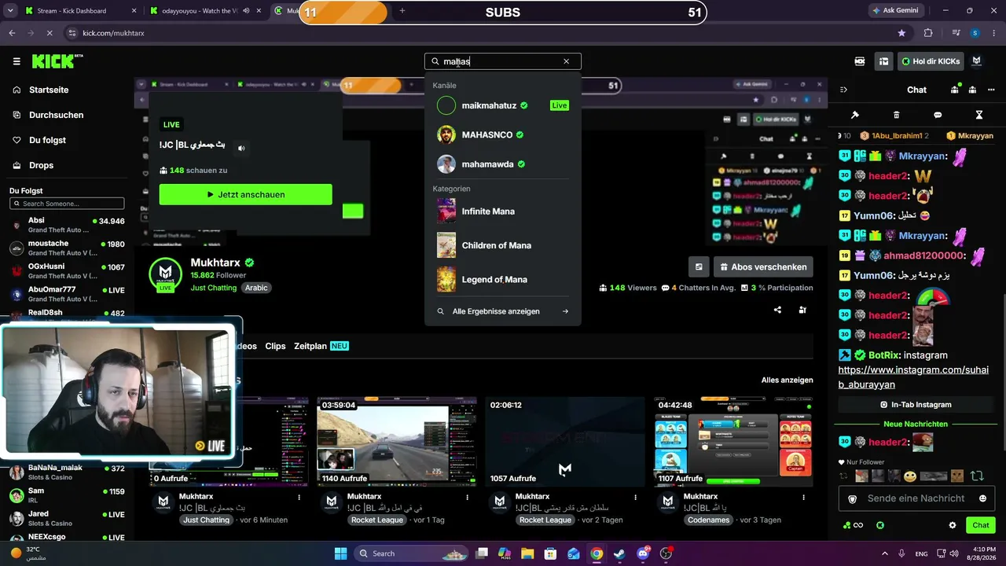Open the maikmahatuz channel result

(x=503, y=105)
